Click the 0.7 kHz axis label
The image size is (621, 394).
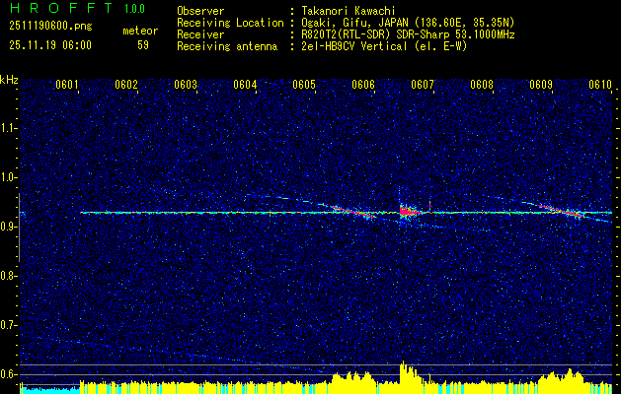(8, 325)
